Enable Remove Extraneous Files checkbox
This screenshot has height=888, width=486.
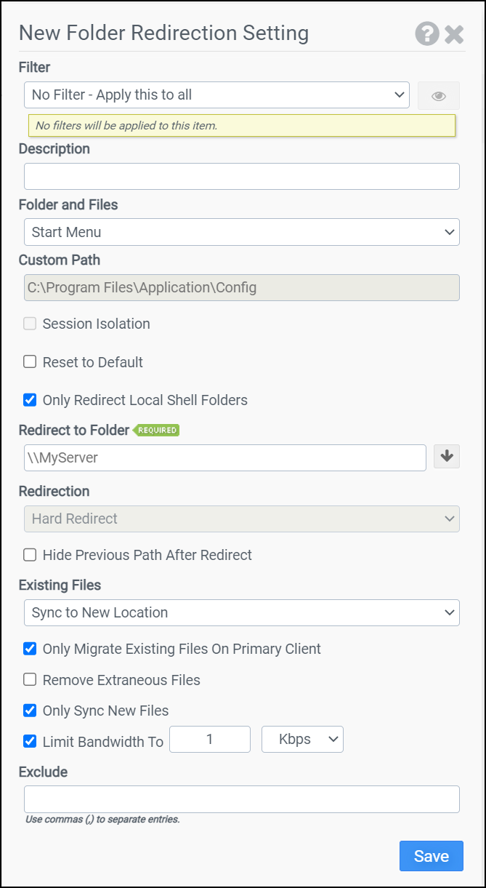30,680
